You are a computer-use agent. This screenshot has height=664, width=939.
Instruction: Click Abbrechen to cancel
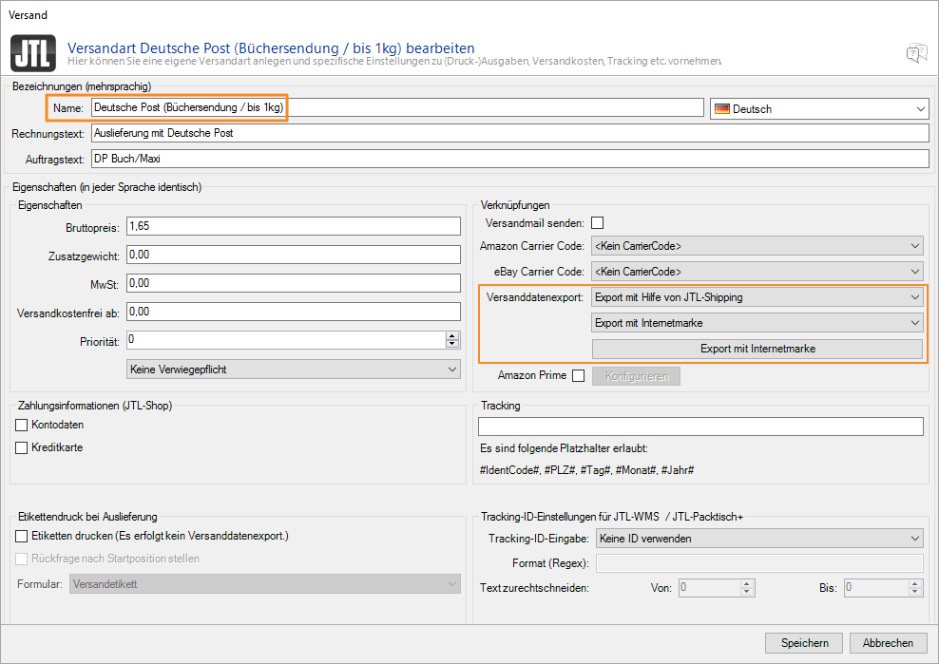(x=888, y=643)
